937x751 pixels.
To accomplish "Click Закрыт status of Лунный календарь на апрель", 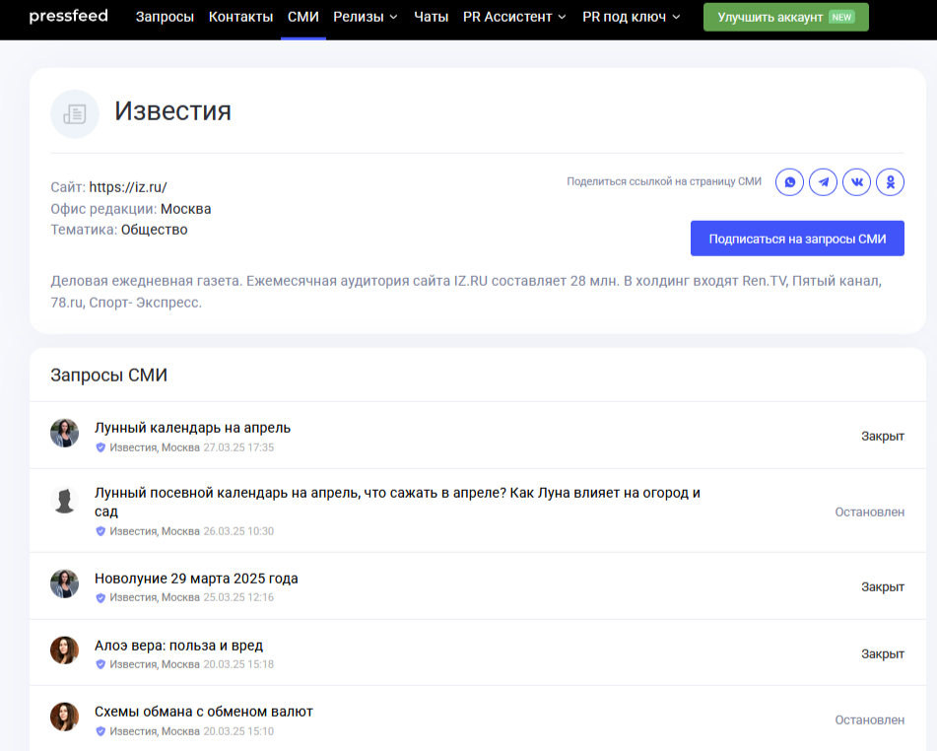I will (883, 437).
